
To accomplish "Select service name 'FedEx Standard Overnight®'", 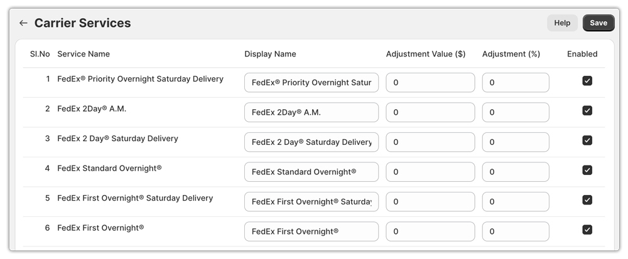I will point(109,168).
